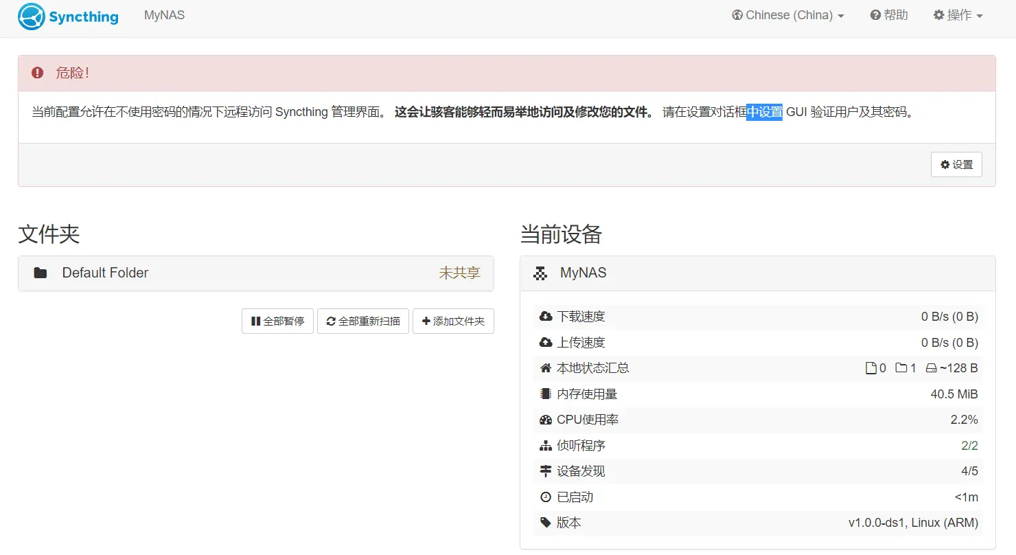Click the listeners value 2/2
This screenshot has width=1016, height=555.
pos(969,446)
